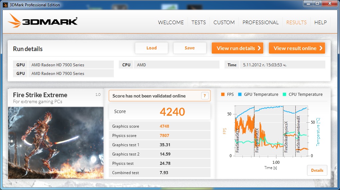The image size is (340, 190).
Task: Select the RESULTS tab
Action: 296,23
